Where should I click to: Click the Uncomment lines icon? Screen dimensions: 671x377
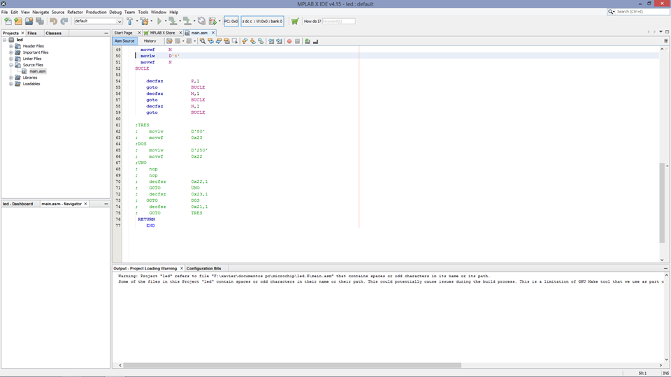tap(315, 41)
